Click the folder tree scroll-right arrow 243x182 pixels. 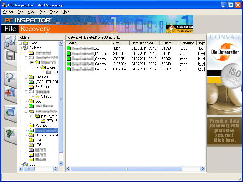(x=56, y=169)
